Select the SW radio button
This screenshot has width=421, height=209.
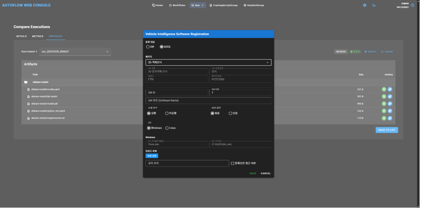point(148,47)
